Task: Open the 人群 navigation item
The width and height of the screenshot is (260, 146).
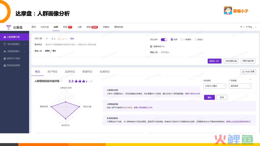Action: point(79,27)
